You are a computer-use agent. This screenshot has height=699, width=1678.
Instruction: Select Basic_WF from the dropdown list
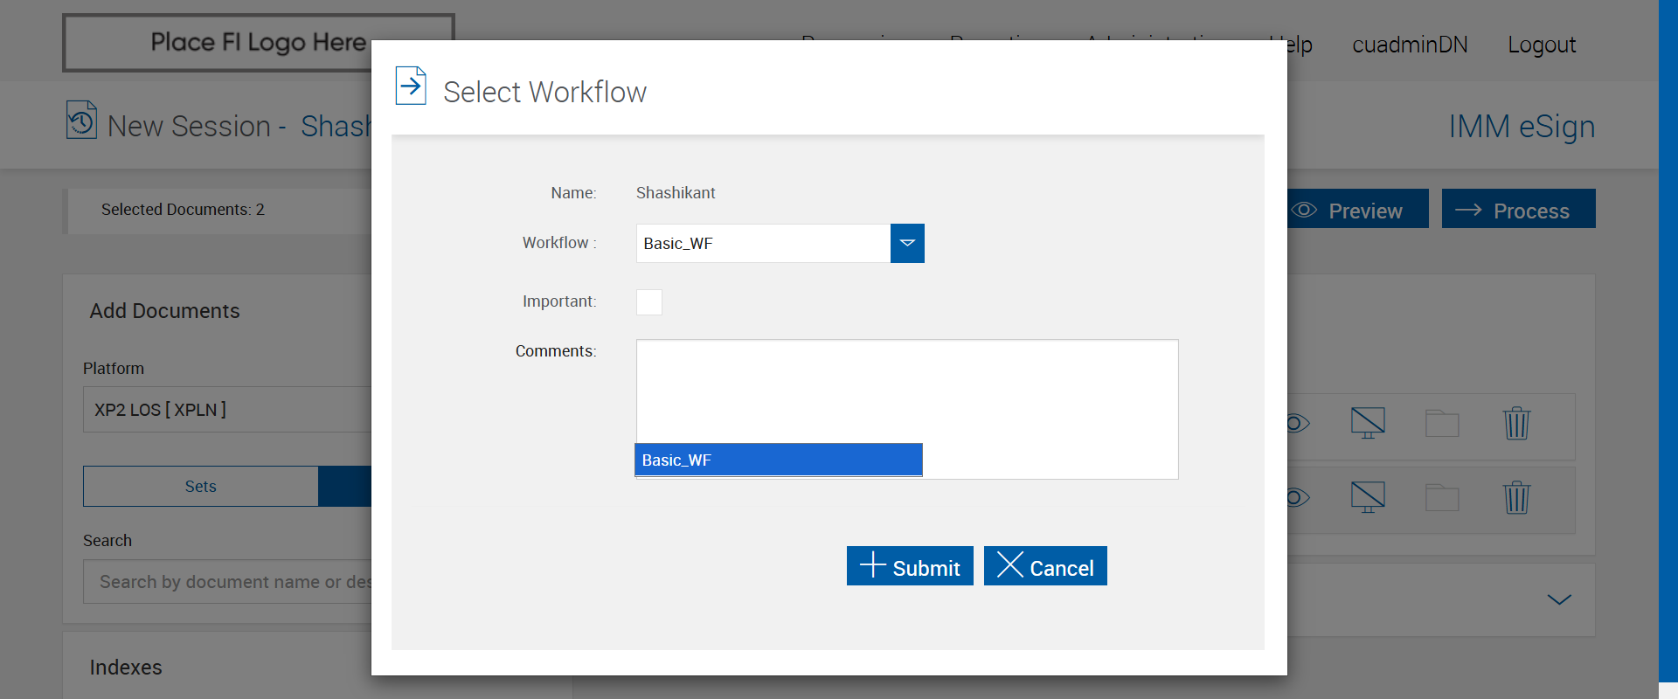coord(778,460)
